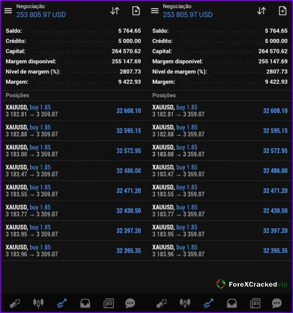Viewport: 293px width, 313px height.
Task: Select left XAUUSD position opened at 3 183.47
Action: (x=73, y=171)
